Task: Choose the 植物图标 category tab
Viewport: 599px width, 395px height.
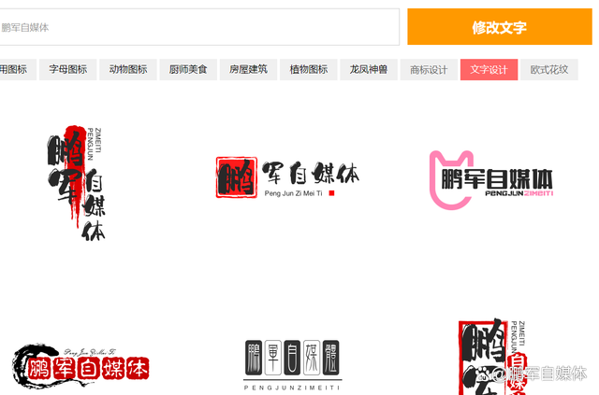Action: tap(308, 70)
